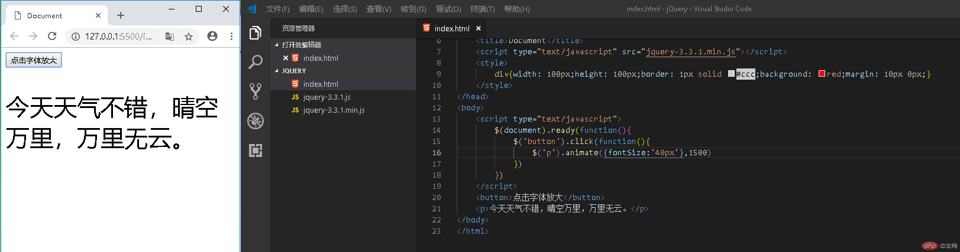Open Source Control view in activity bar
The image size is (960, 252).
coord(256,91)
